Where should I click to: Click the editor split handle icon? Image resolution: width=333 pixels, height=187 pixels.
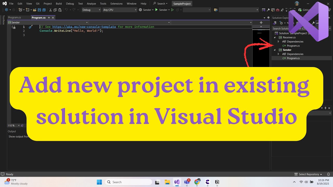[x=261, y=23]
